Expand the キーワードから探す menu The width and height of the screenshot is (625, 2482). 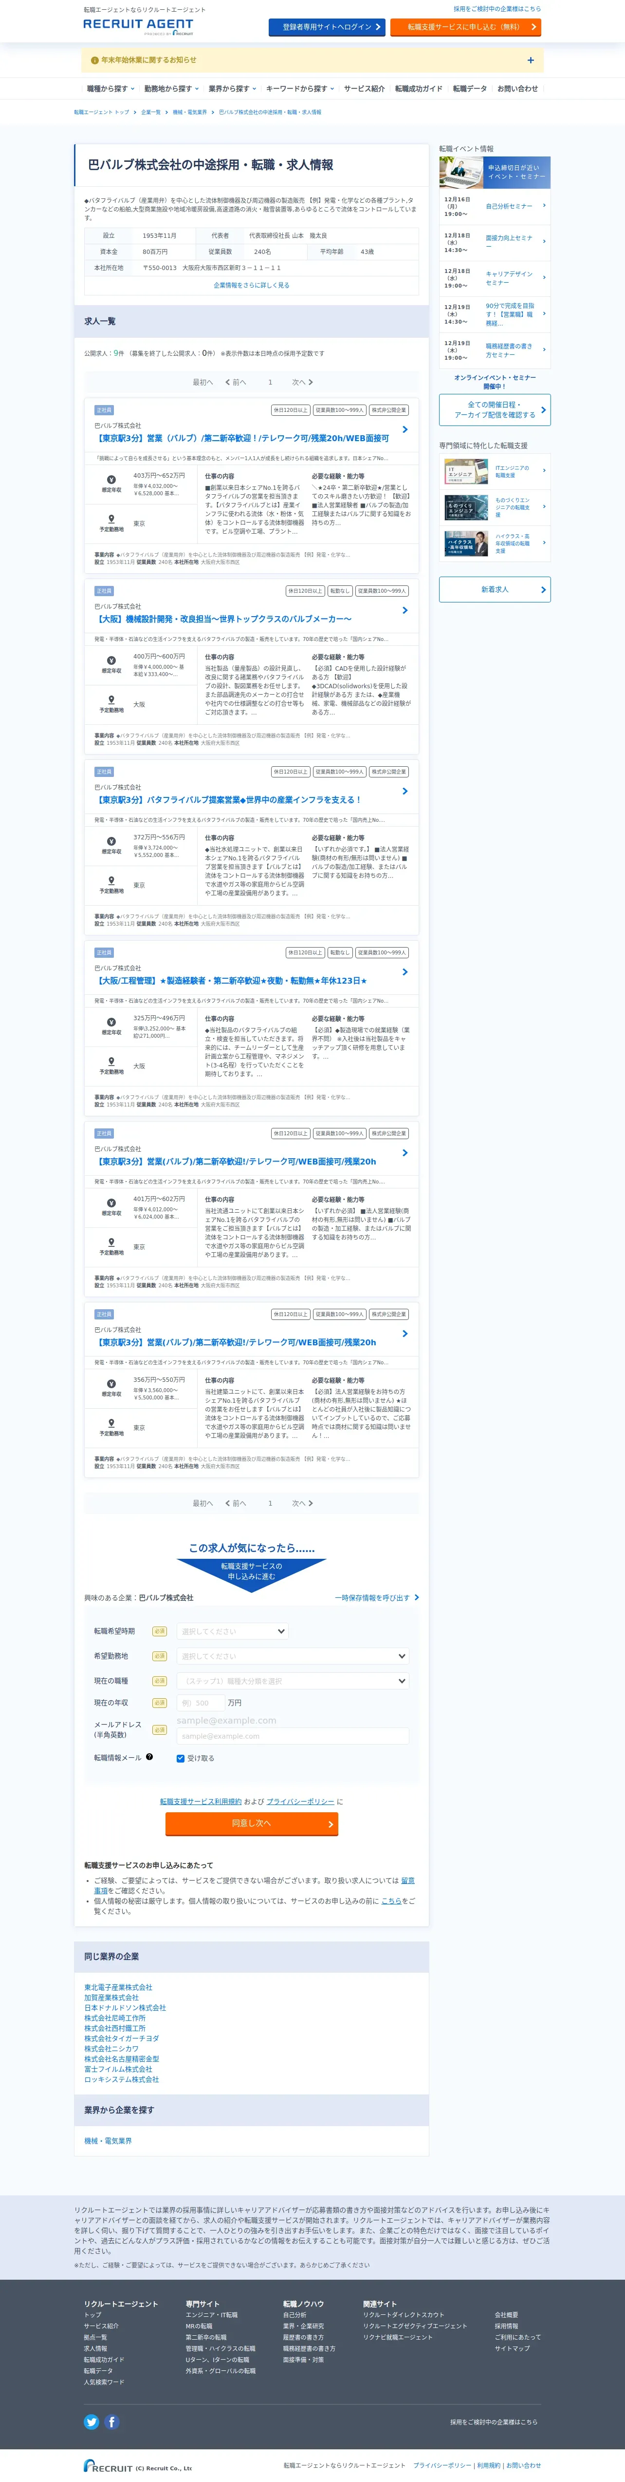(300, 89)
